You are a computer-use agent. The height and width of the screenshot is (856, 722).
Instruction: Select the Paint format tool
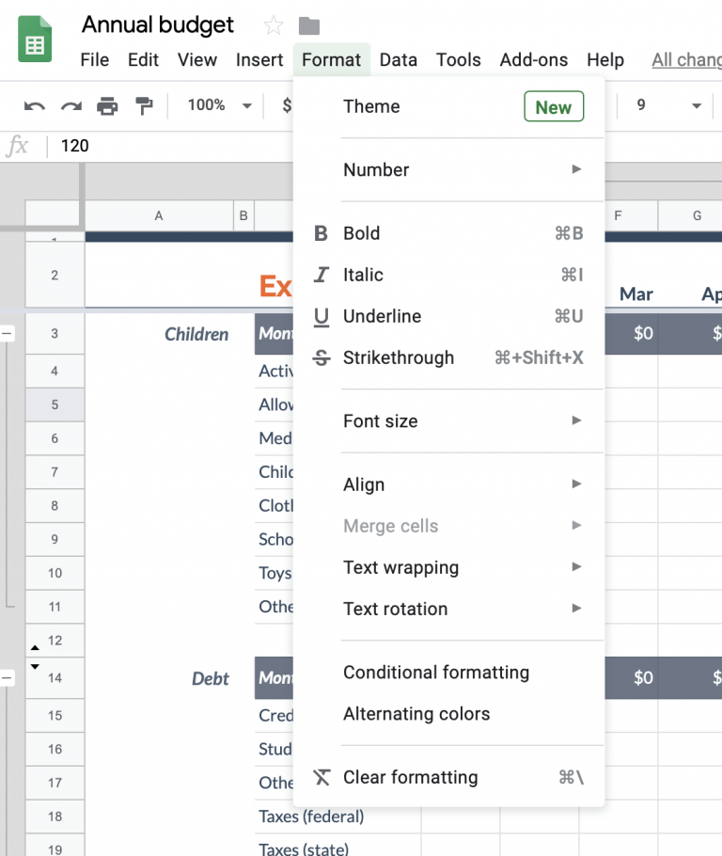point(143,105)
